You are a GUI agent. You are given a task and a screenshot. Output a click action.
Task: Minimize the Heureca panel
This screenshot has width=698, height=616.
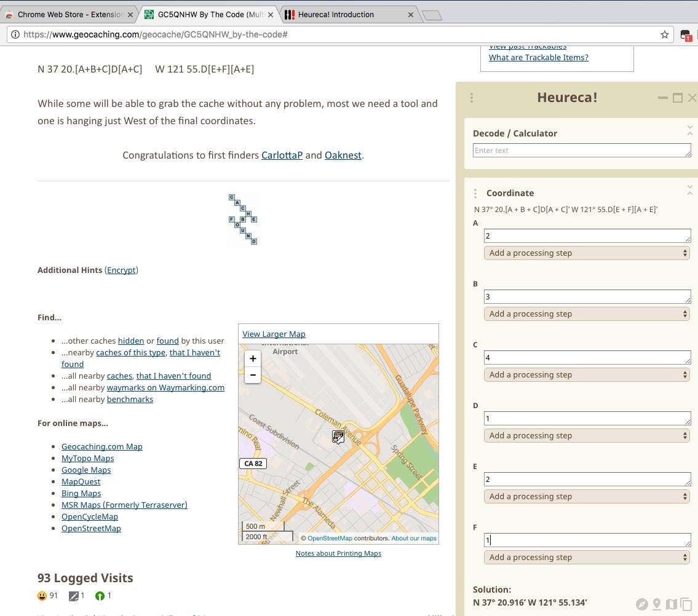[663, 98]
